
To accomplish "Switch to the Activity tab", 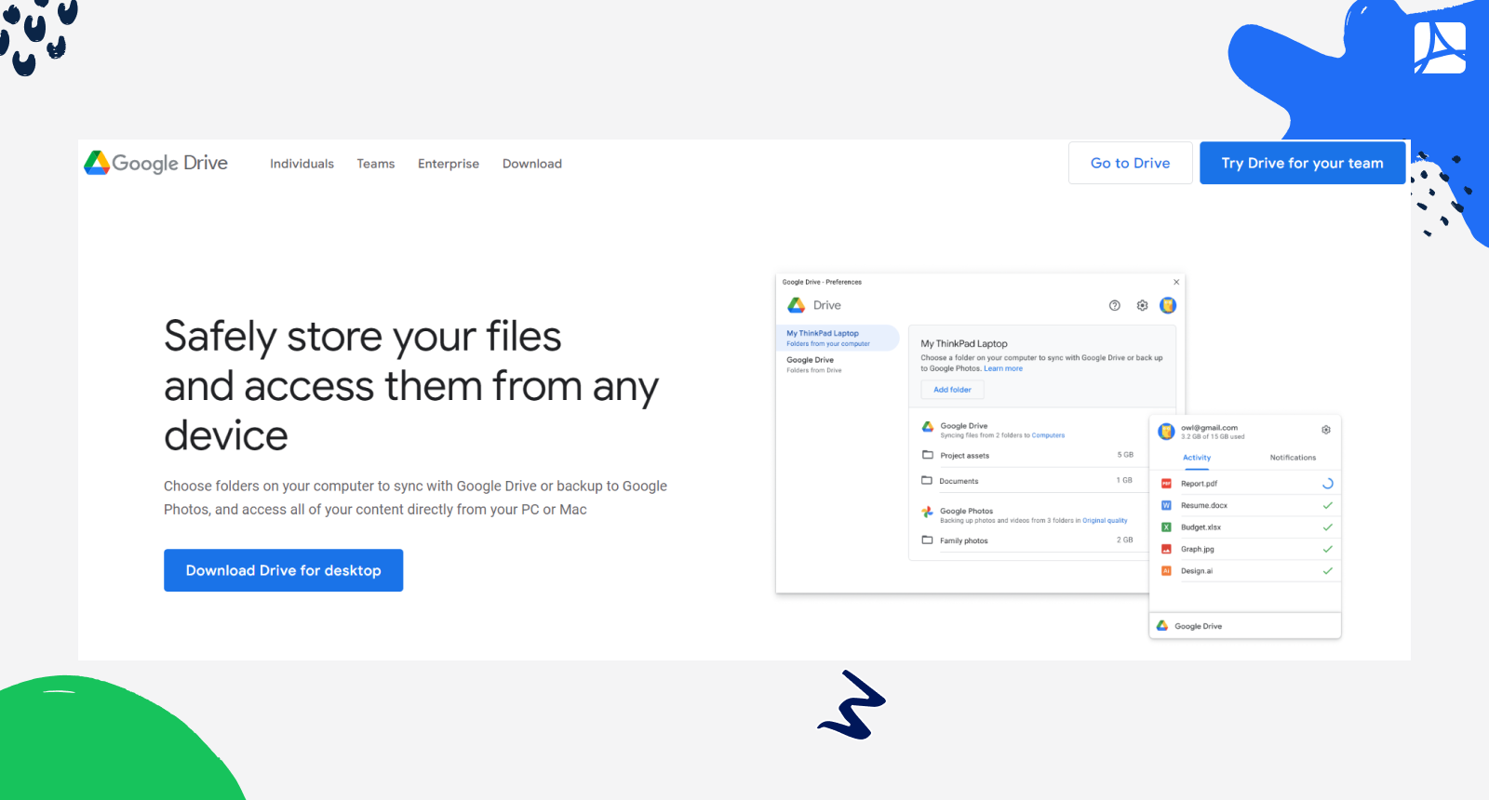I will click(x=1197, y=458).
